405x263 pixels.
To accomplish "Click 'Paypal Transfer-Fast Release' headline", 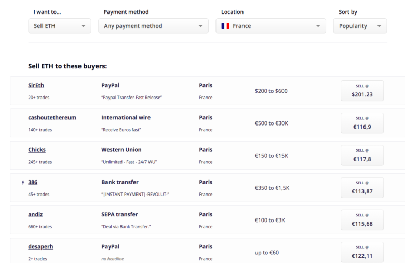I will tap(131, 98).
